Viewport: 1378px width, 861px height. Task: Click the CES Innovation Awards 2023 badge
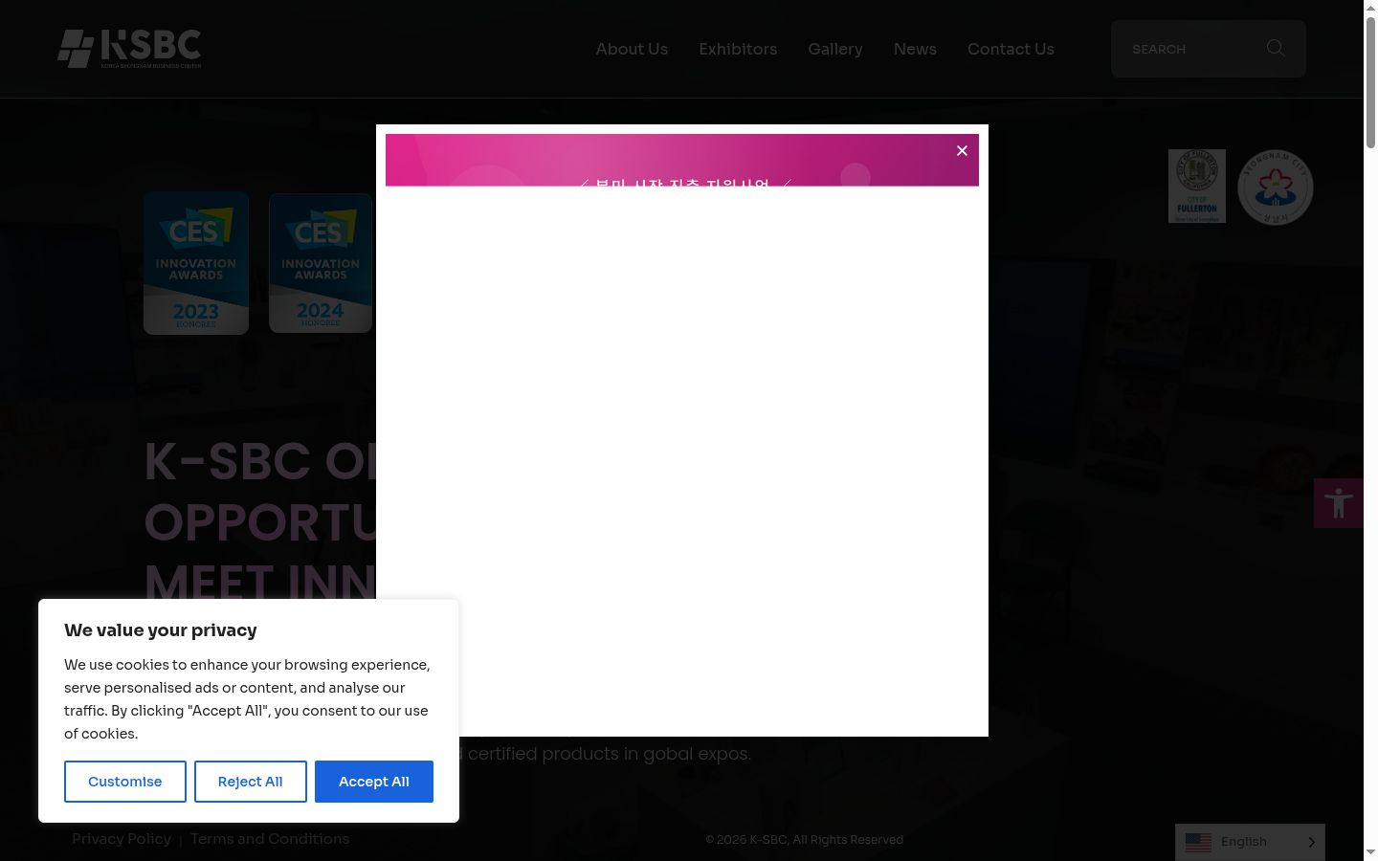pyautogui.click(x=196, y=263)
